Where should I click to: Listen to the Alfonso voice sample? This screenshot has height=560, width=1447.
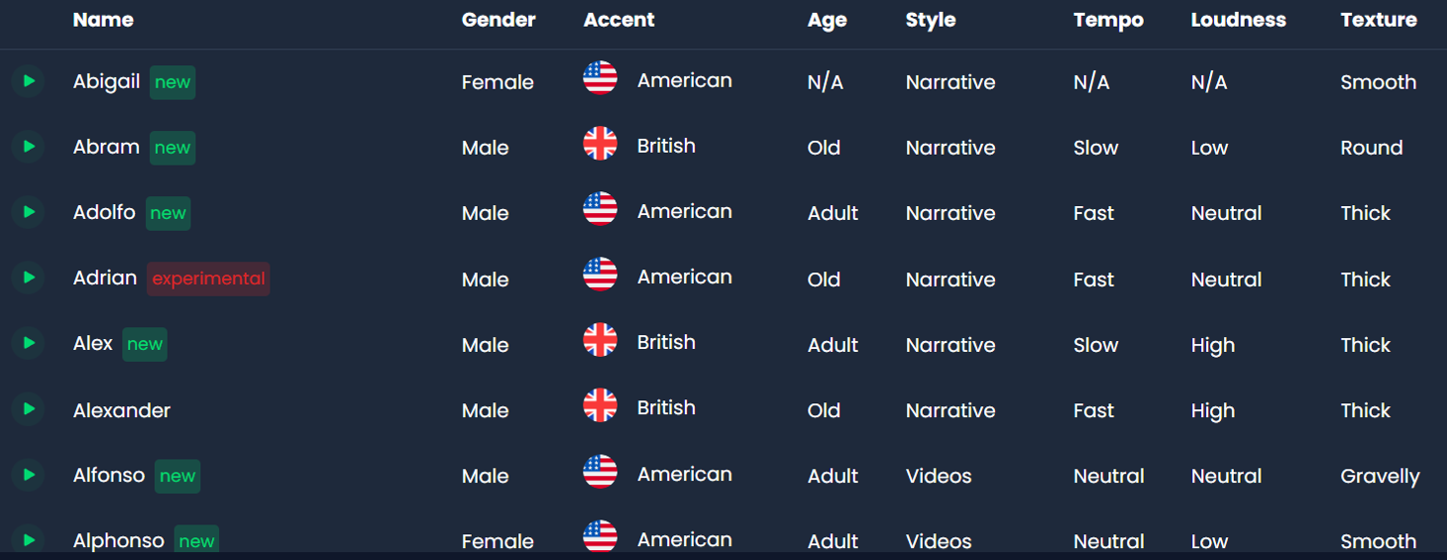click(x=29, y=475)
